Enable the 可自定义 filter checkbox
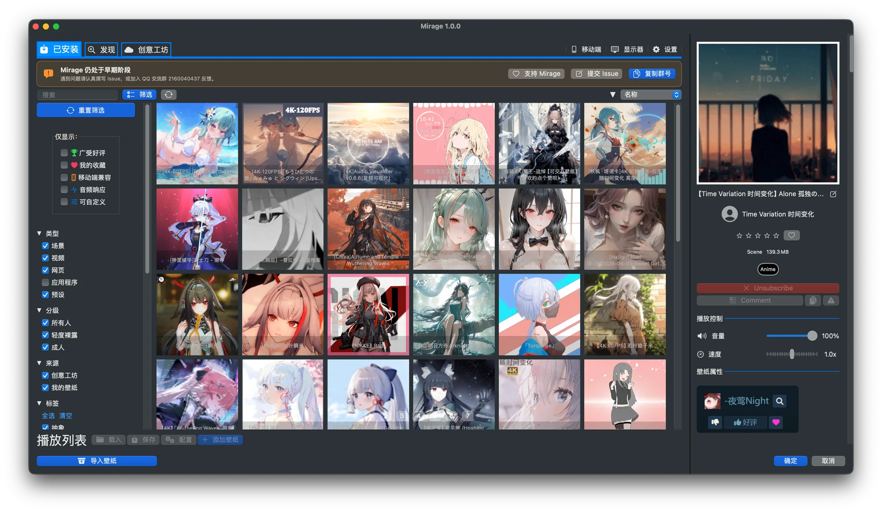 [x=64, y=202]
